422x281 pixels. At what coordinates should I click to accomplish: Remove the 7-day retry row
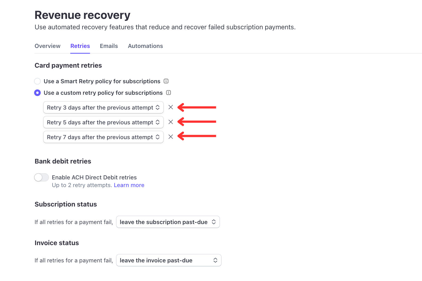(170, 137)
